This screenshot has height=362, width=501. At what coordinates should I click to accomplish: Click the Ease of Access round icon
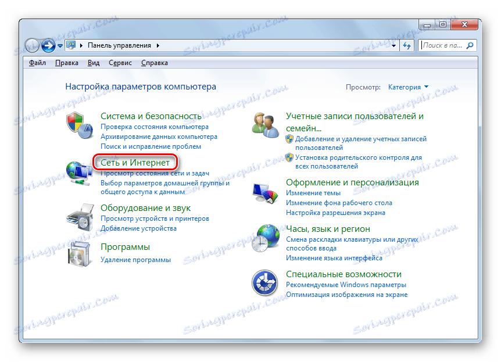pos(264,283)
